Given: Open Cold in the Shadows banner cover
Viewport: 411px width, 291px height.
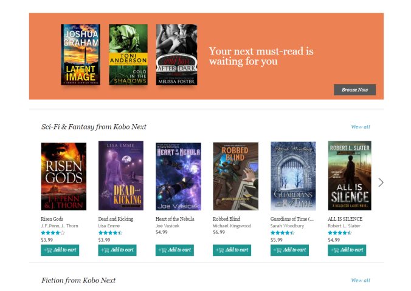Looking at the screenshot, I should [128, 55].
